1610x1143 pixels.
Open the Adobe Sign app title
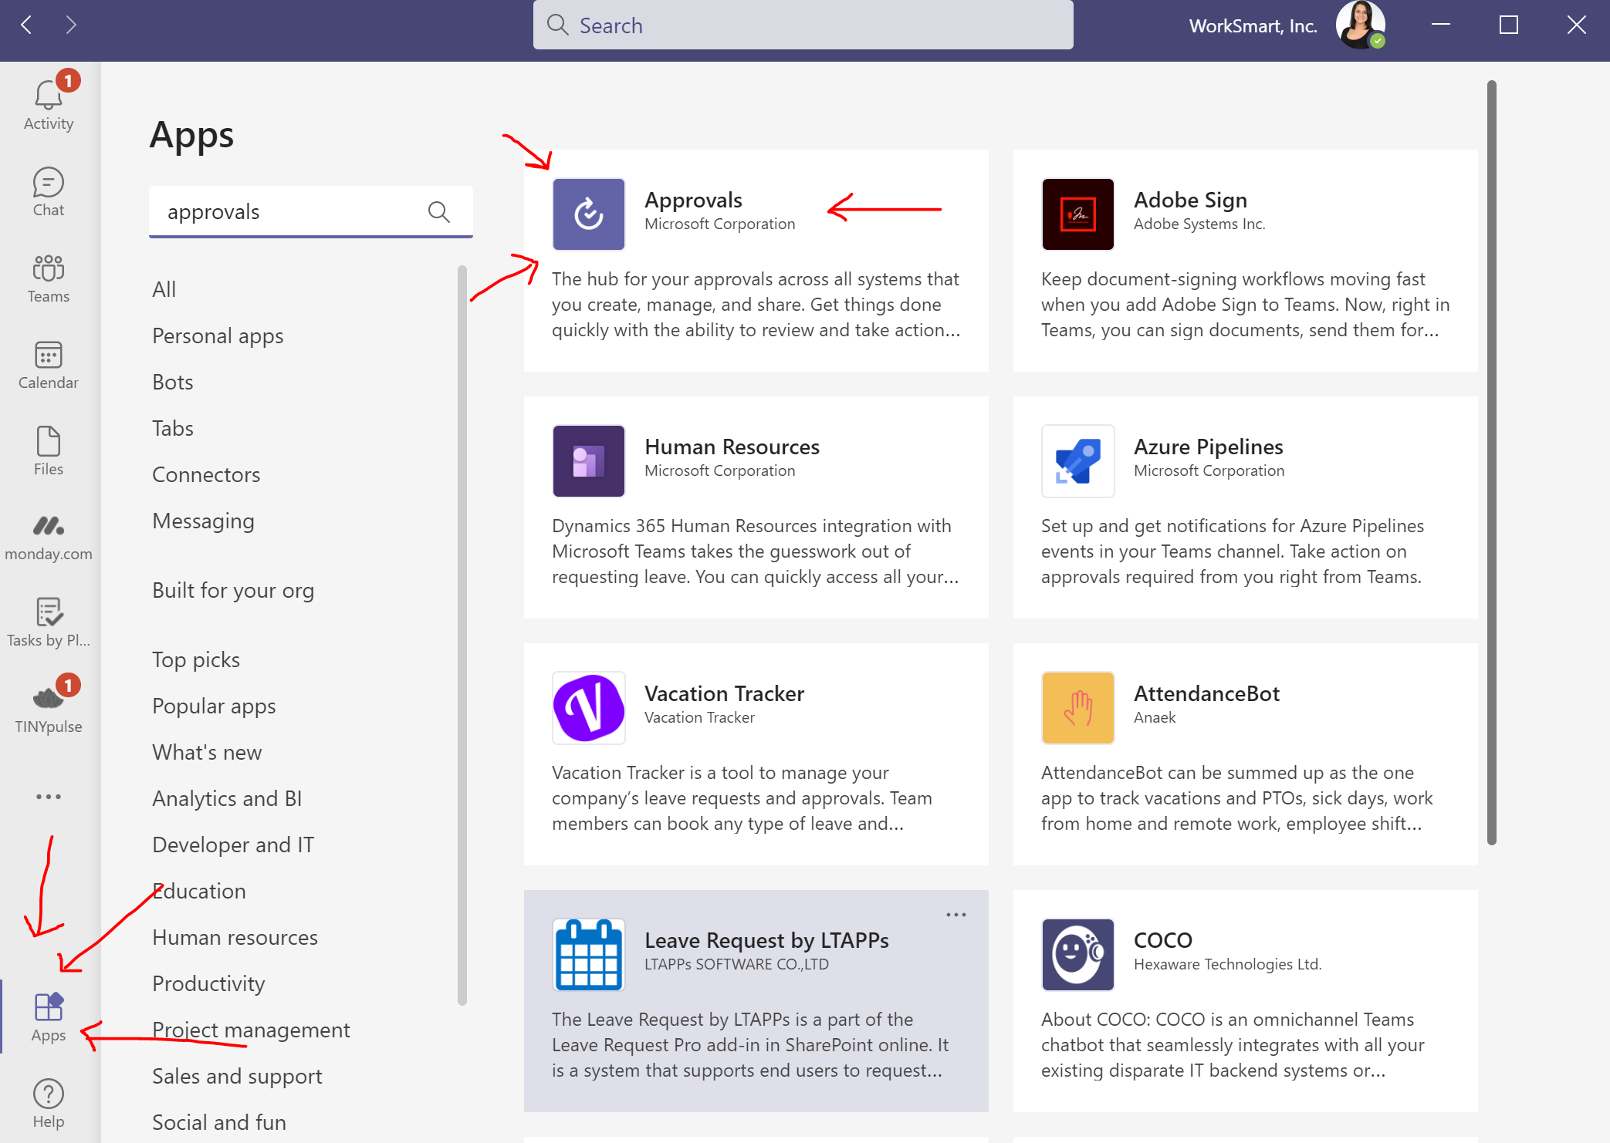[1190, 200]
